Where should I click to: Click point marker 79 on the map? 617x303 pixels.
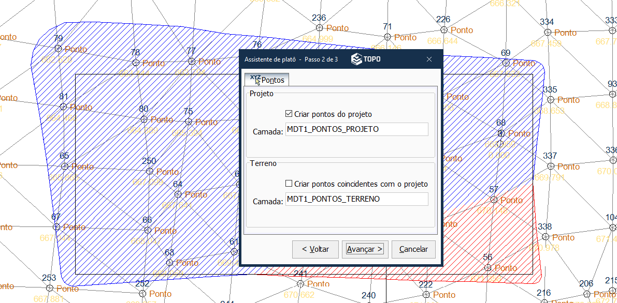point(58,49)
